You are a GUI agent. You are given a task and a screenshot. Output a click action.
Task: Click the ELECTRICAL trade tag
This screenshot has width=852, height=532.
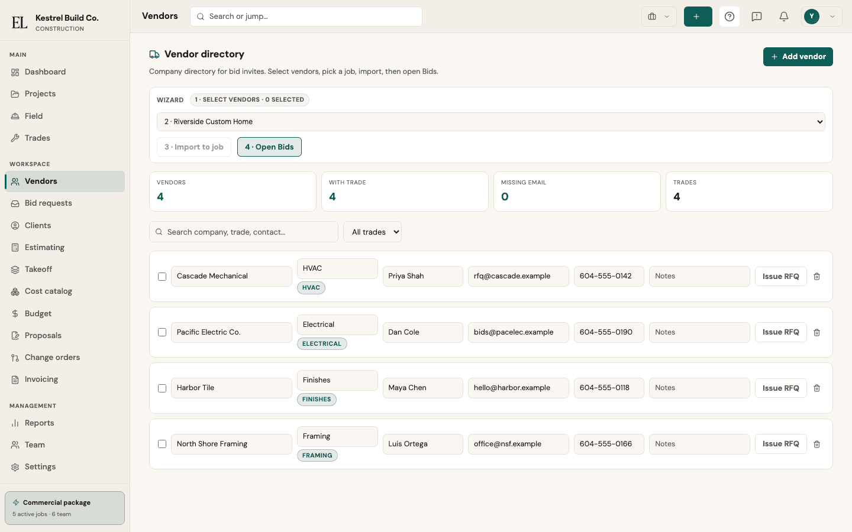[322, 343]
